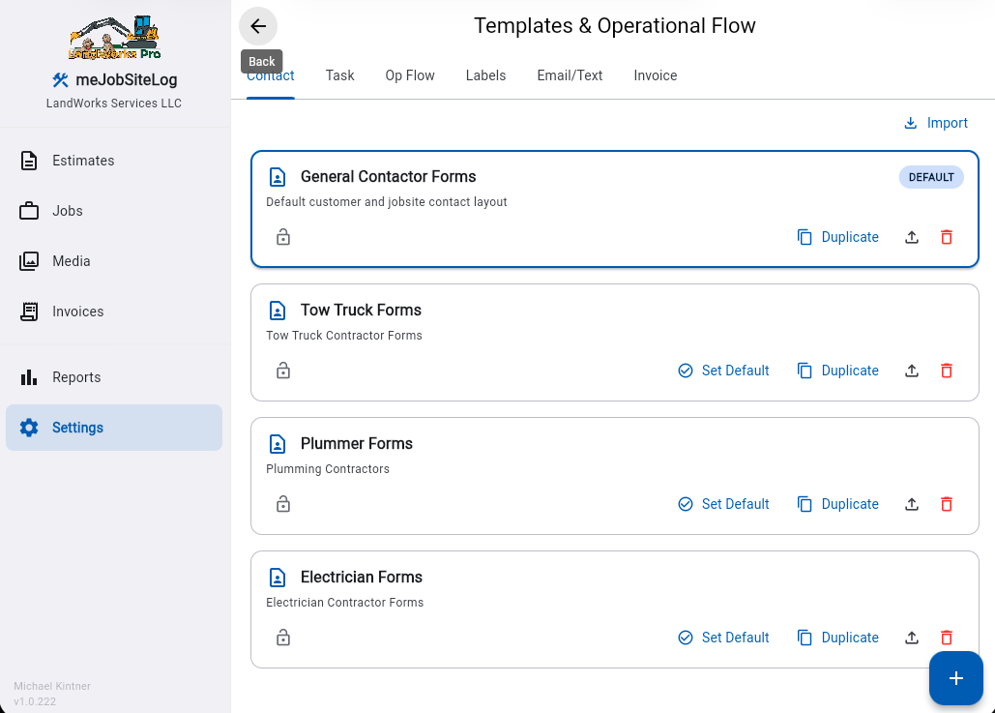Image resolution: width=995 pixels, height=713 pixels.
Task: Delete the Tow Truck Forms template
Action: pos(946,371)
